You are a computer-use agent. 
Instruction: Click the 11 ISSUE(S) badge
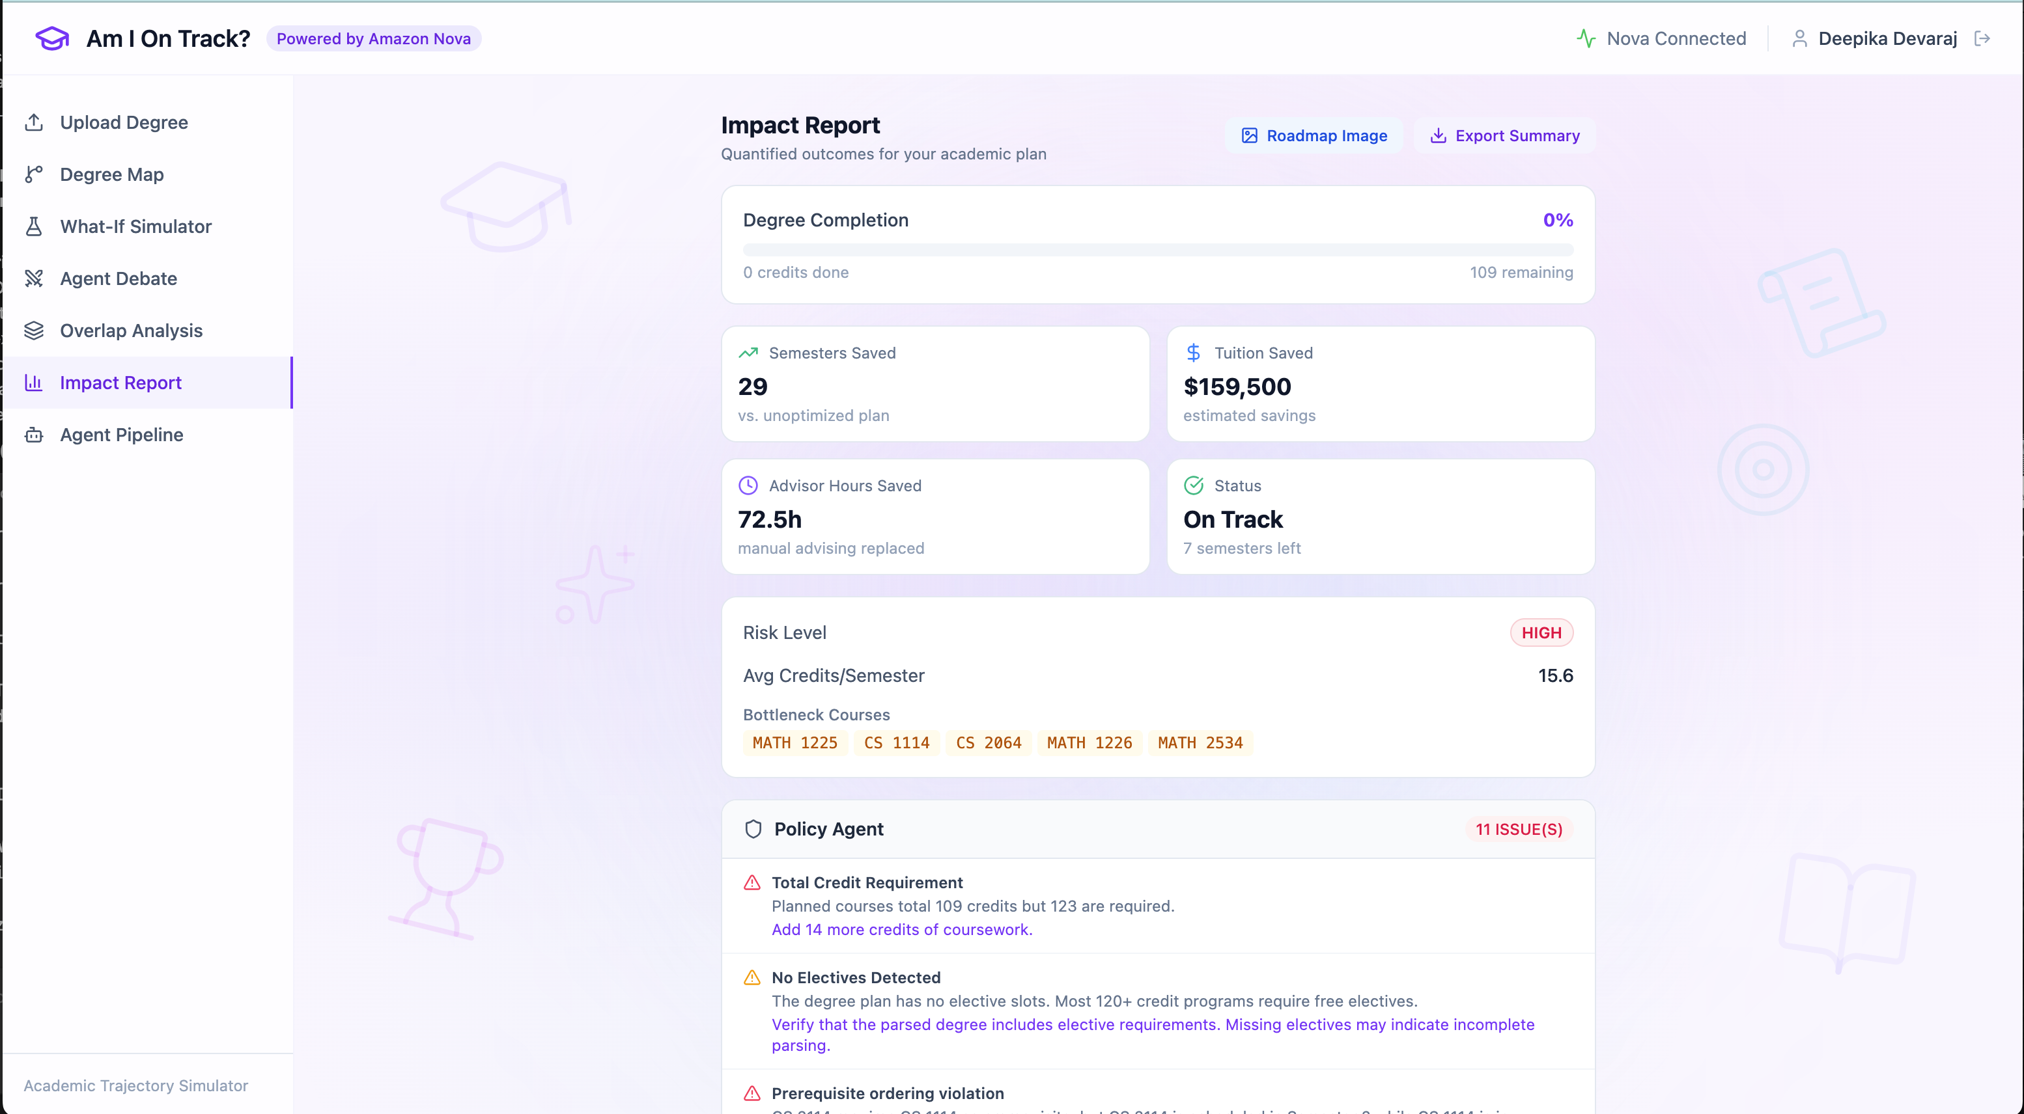[x=1518, y=829]
